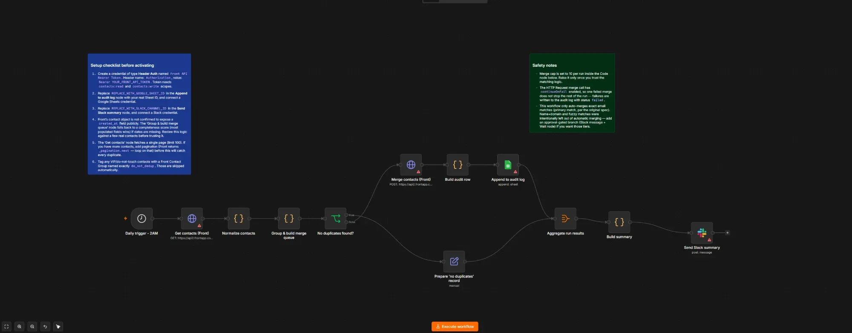Open the Append to audit log Sheets node
Image resolution: width=852 pixels, height=333 pixels.
click(508, 165)
